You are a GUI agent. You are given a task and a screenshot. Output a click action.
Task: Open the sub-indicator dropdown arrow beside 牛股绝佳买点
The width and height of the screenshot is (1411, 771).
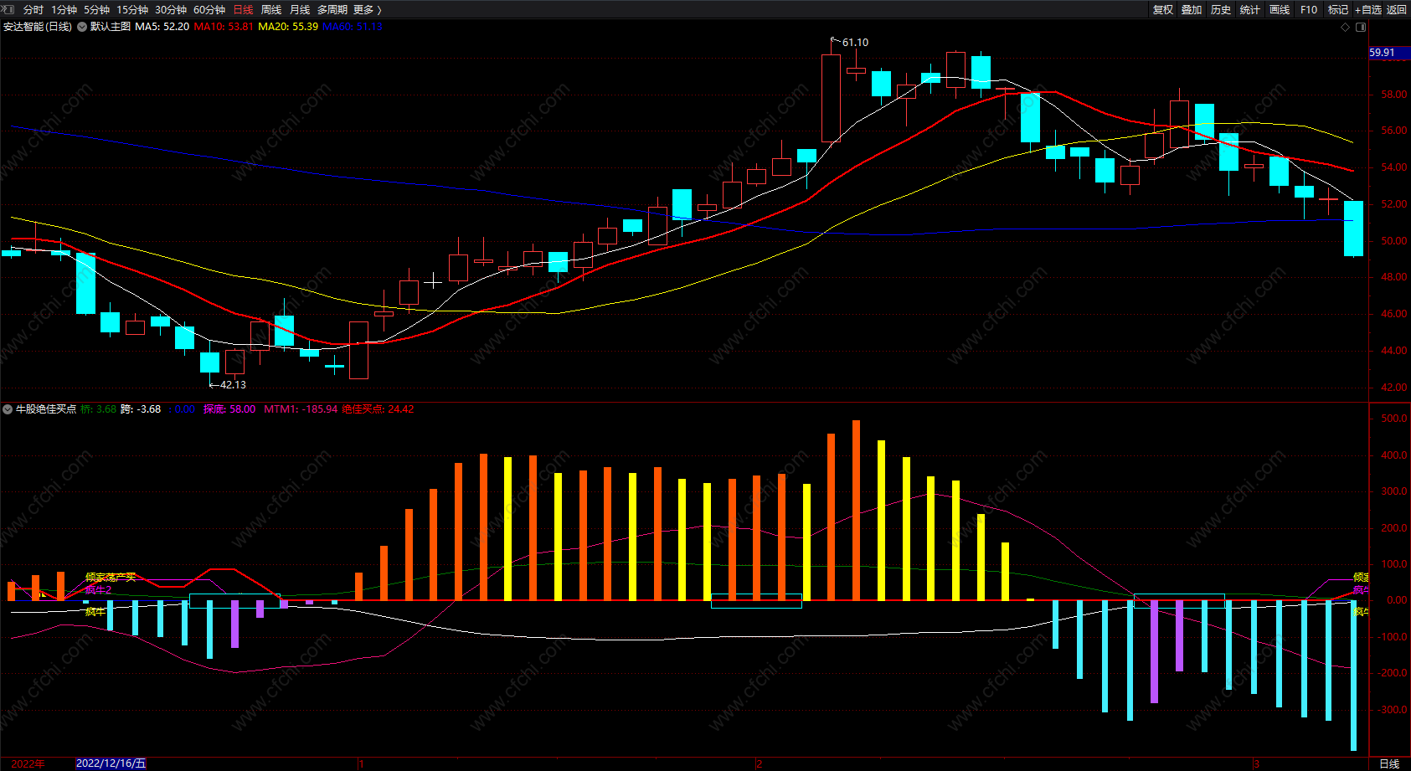click(8, 409)
